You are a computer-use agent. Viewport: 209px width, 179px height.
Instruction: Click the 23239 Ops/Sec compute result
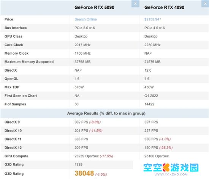tap(87, 156)
